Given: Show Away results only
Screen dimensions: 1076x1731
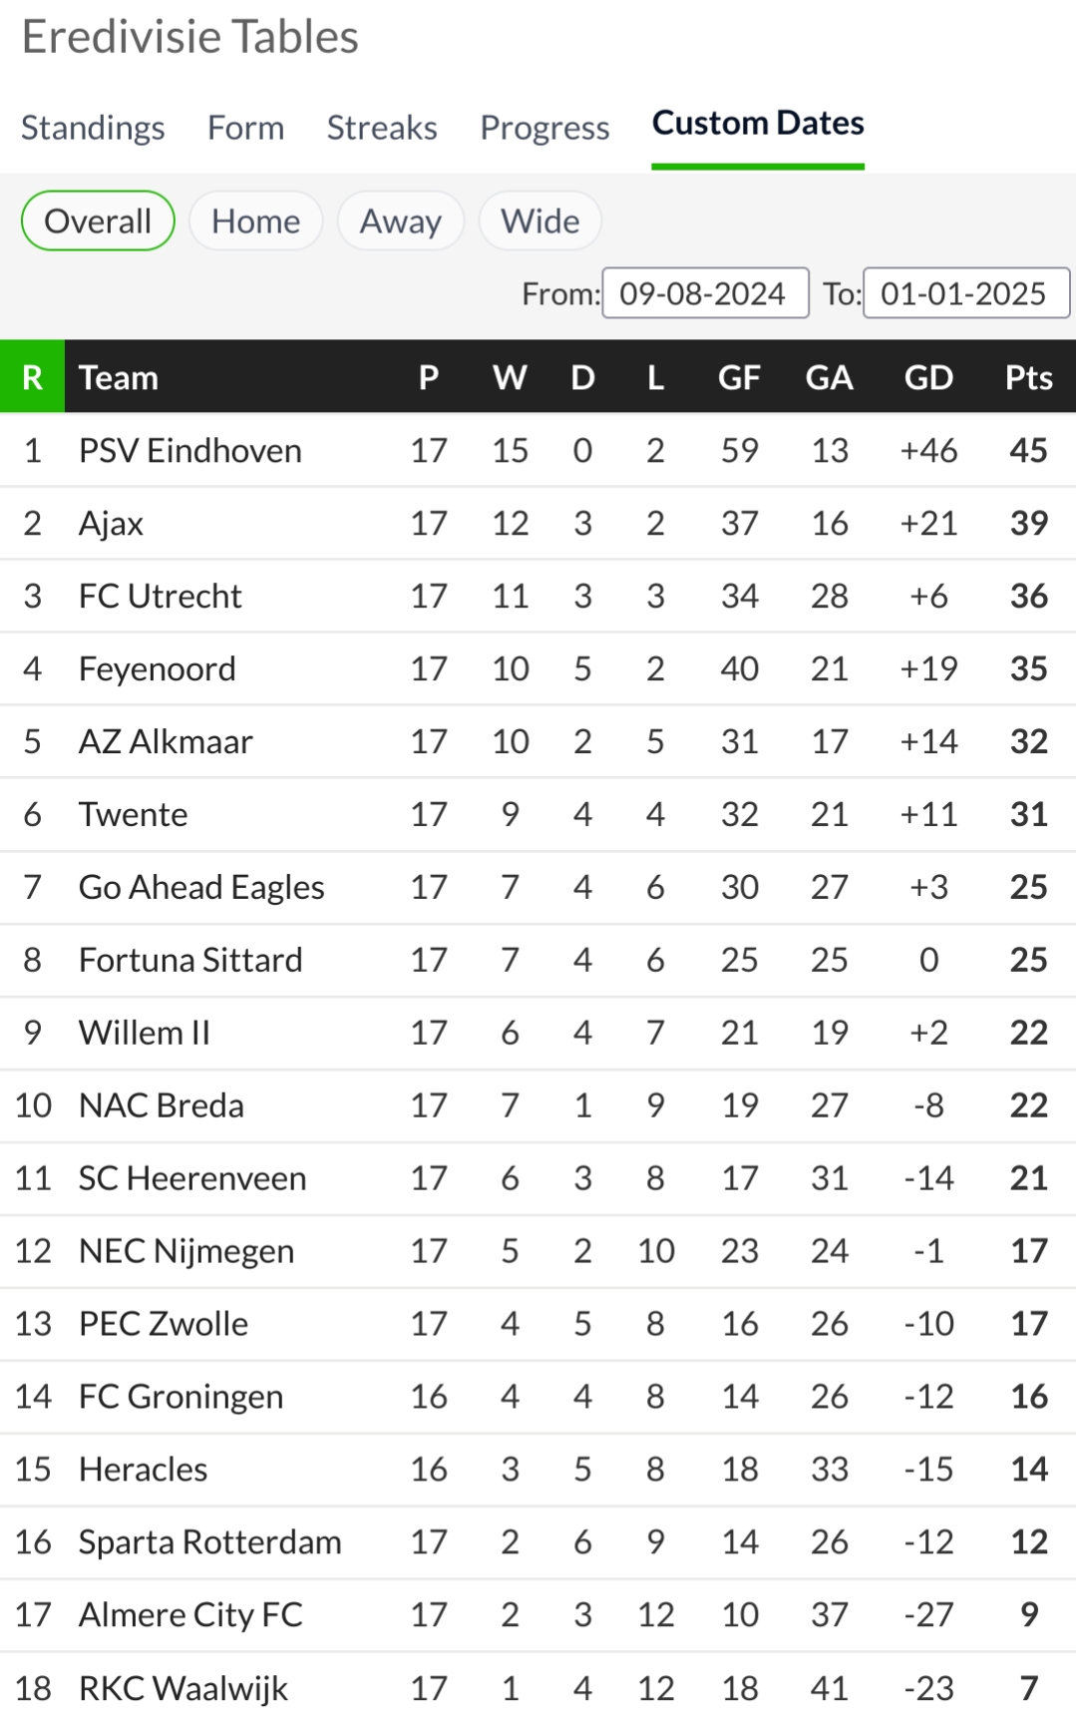Looking at the screenshot, I should [401, 220].
